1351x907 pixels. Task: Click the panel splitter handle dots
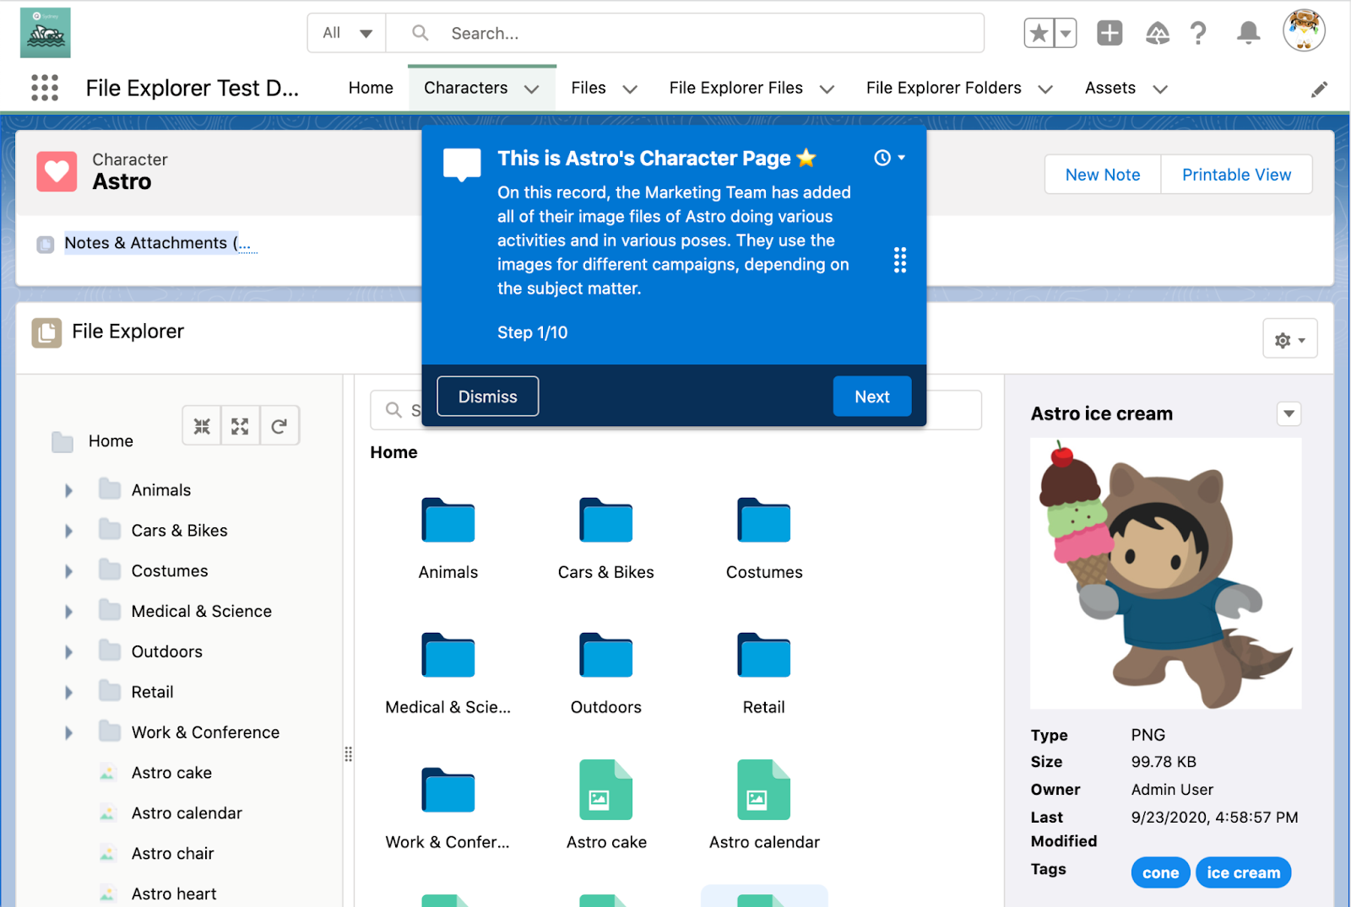tap(348, 754)
